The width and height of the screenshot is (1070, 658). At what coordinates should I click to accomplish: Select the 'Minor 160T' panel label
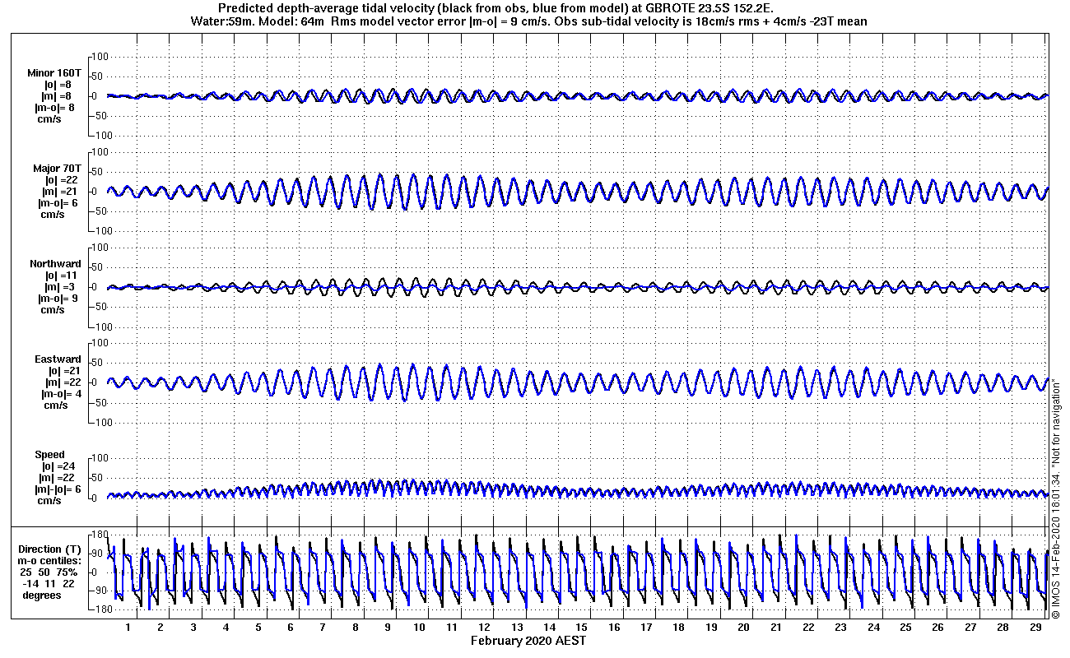click(x=54, y=73)
